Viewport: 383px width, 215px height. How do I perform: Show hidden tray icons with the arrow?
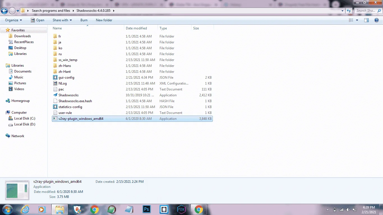coord(327,210)
